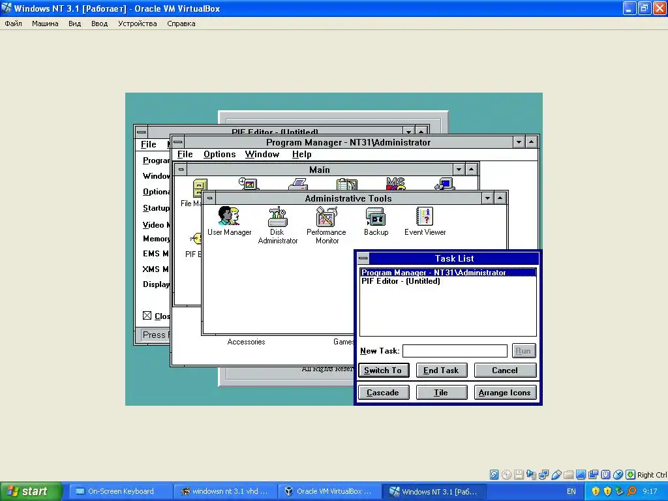Click the Windows XP start button
This screenshot has width=668, height=501.
(31, 491)
